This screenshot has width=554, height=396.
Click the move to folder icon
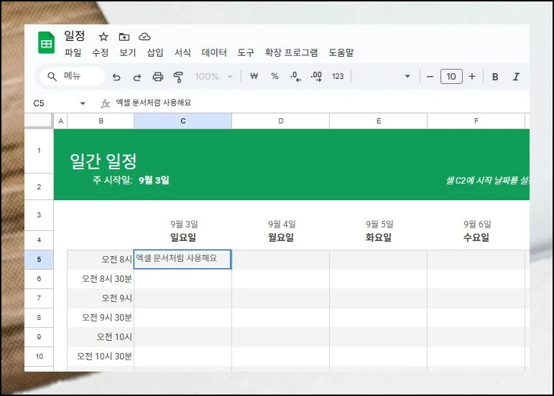pos(124,37)
